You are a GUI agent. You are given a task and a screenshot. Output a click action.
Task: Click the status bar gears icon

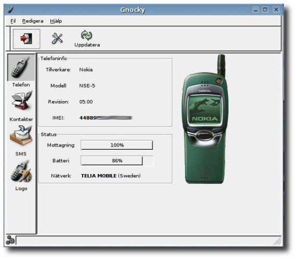pos(10,240)
